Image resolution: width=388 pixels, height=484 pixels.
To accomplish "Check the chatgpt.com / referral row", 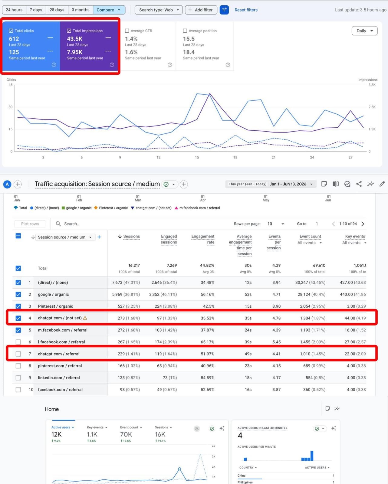I will pos(18,354).
